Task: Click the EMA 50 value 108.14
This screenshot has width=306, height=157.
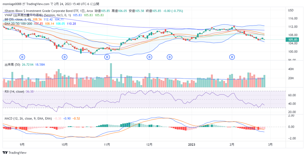Action: tap(49, 23)
